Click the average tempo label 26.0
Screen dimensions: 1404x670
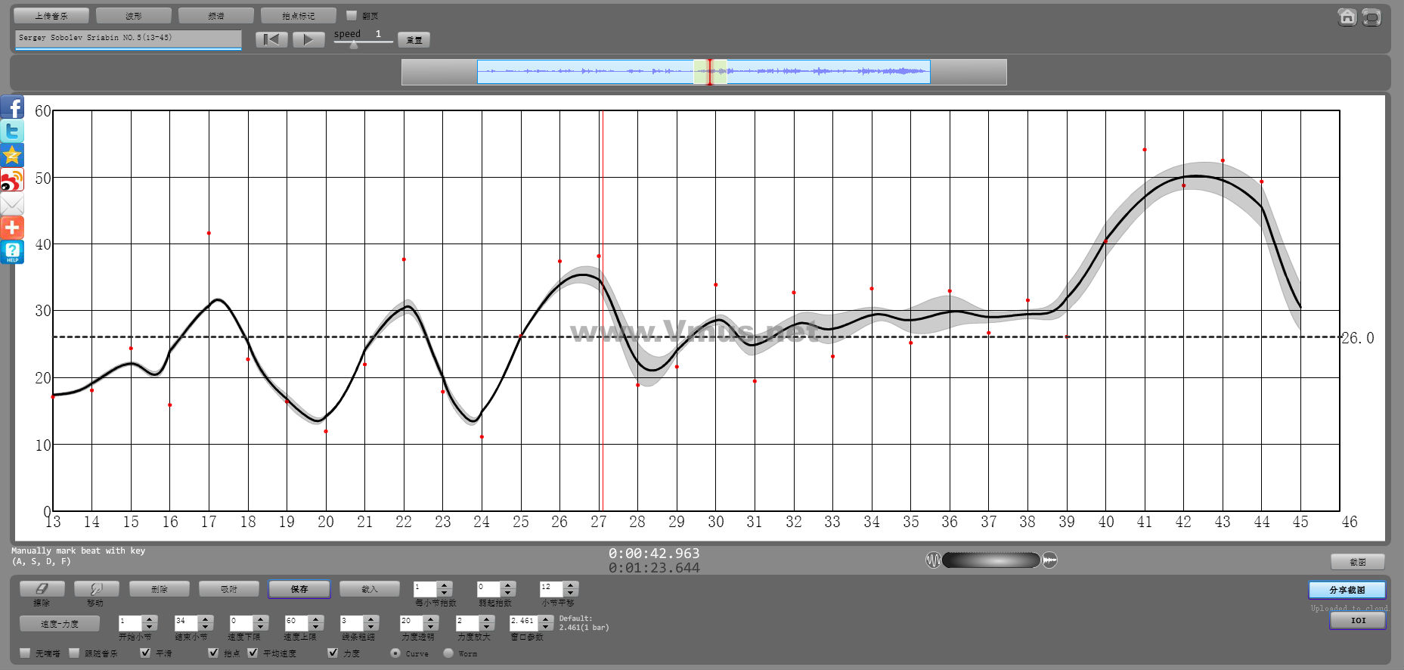(1358, 338)
